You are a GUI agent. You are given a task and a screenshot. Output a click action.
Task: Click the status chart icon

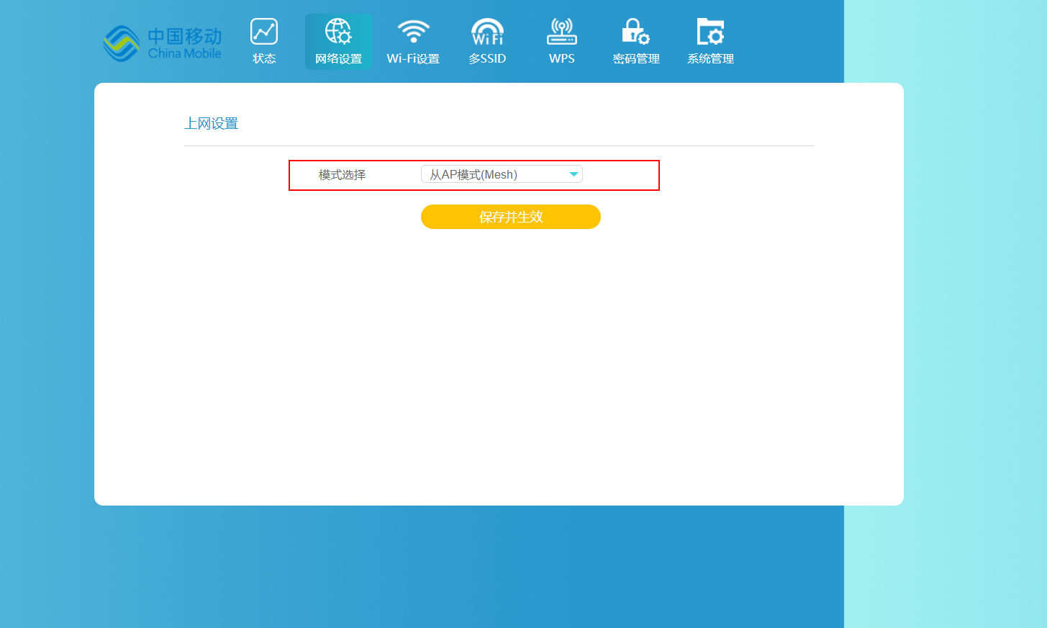264,32
